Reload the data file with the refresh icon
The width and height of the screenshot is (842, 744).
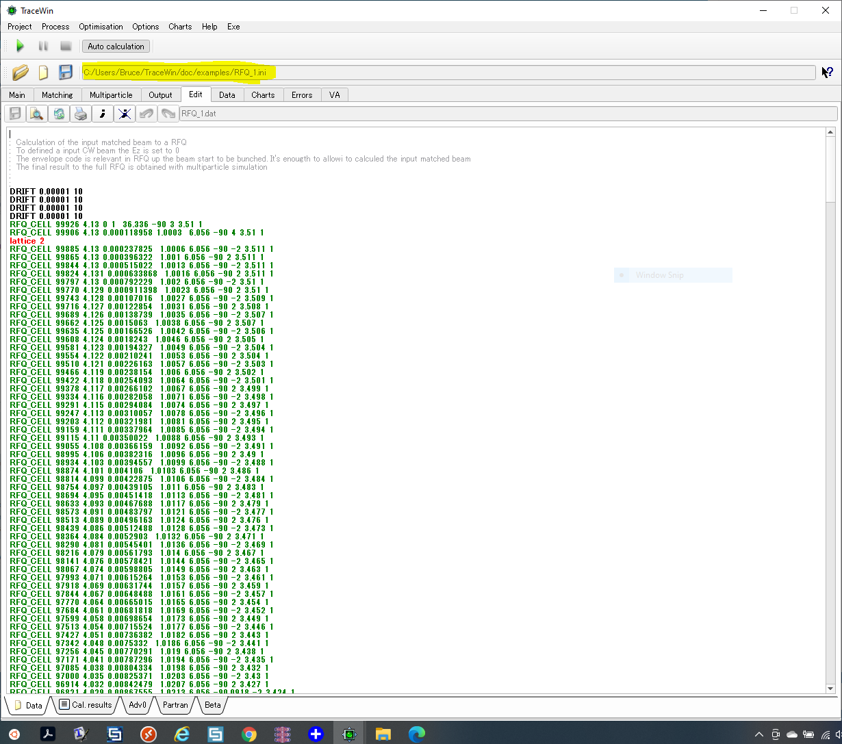pos(59,114)
